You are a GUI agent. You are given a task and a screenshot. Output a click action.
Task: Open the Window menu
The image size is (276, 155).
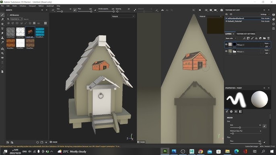click(23, 6)
